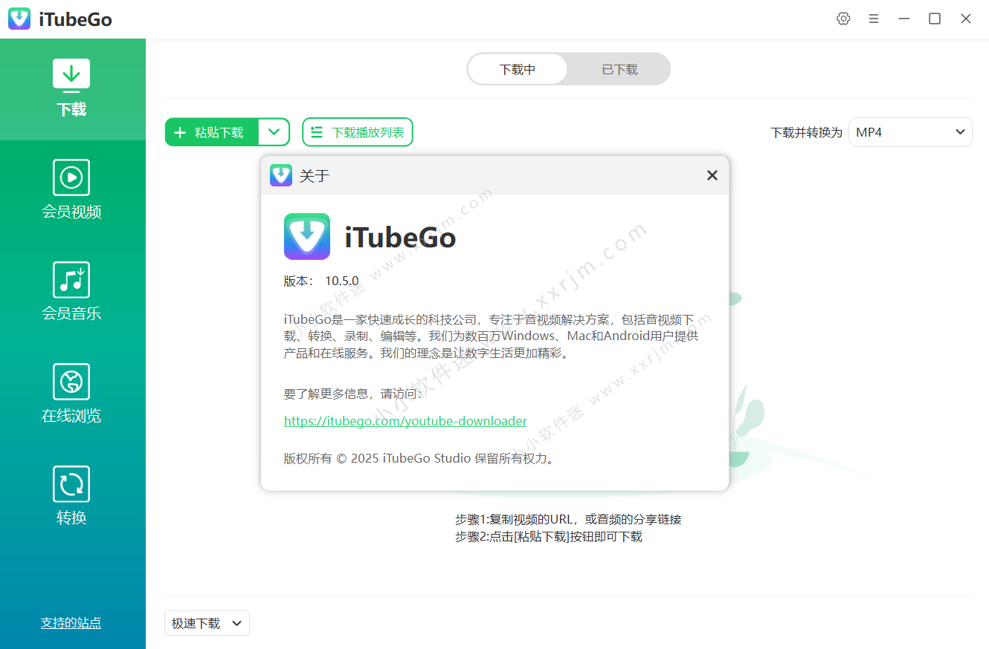The height and width of the screenshot is (649, 989).
Task: Open the hamburger menu in title bar
Action: point(874,19)
